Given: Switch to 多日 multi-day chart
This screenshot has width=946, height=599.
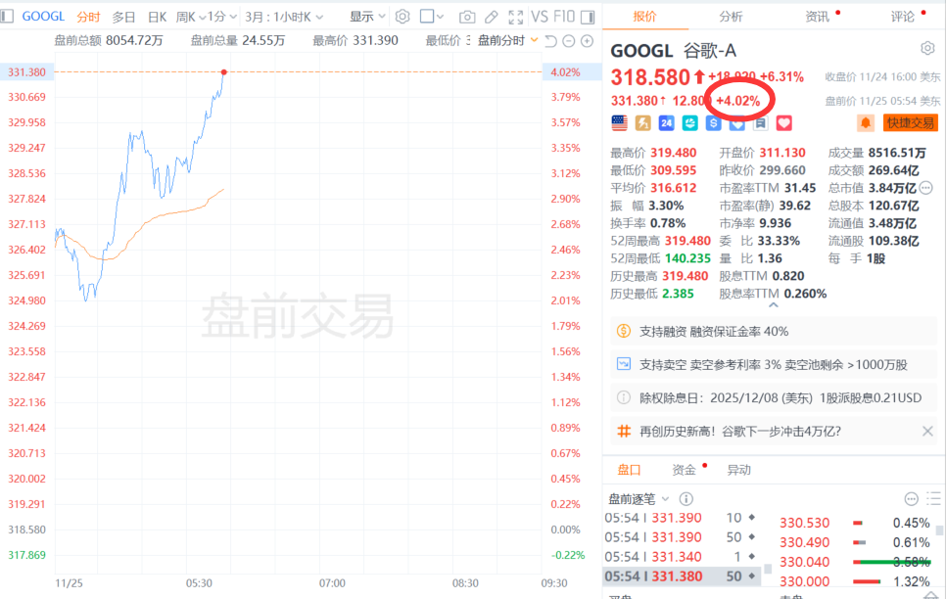Looking at the screenshot, I should [x=123, y=17].
